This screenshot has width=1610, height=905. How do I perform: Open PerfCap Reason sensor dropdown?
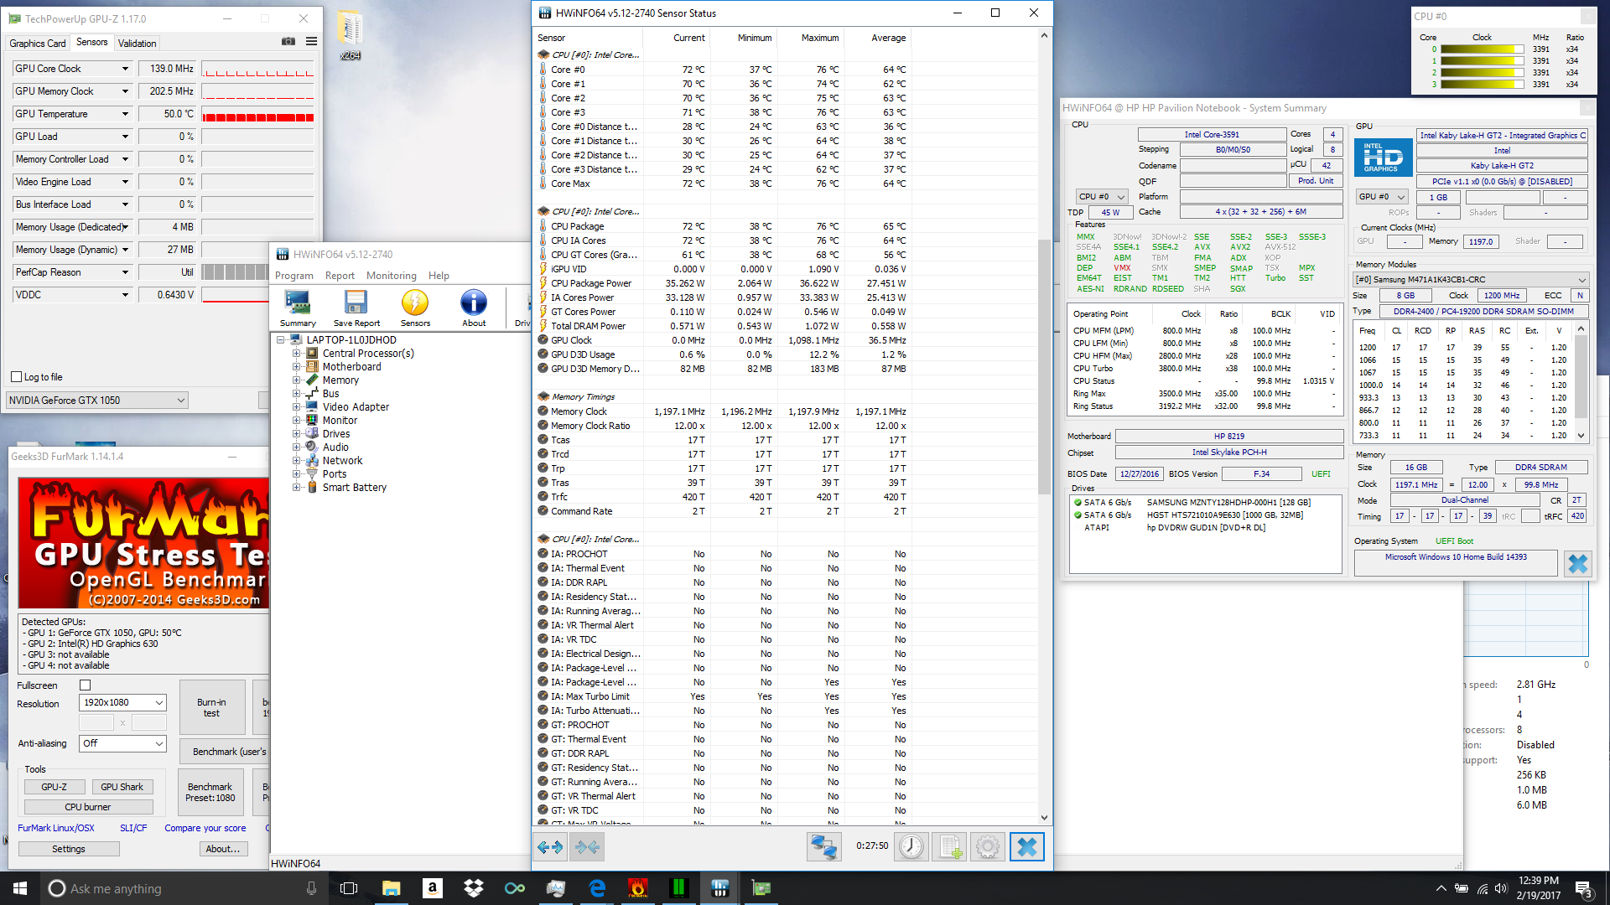(125, 272)
